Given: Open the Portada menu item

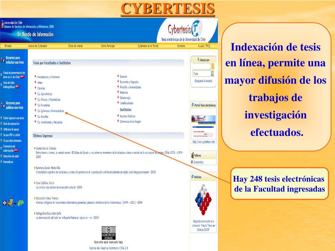Looking at the screenshot, I should click(8, 46).
